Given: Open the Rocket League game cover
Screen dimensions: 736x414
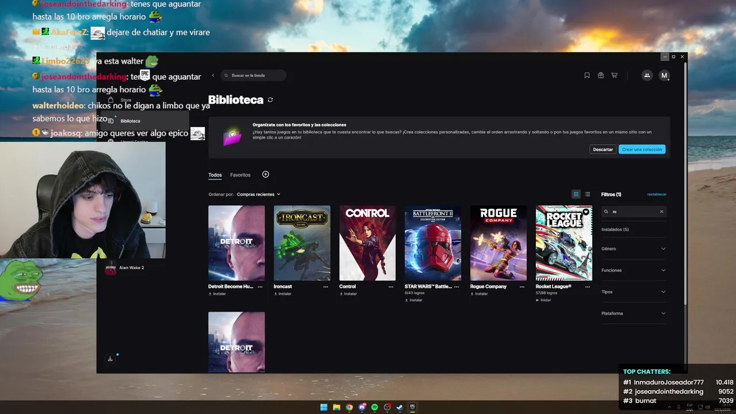Looking at the screenshot, I should click(564, 243).
